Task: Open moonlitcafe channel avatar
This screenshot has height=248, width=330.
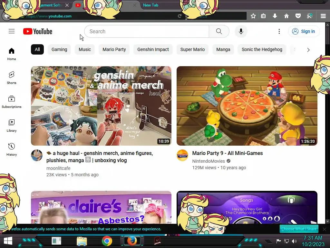Action: click(x=37, y=155)
